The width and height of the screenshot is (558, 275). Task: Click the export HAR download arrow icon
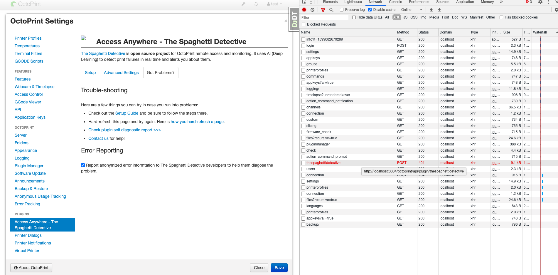439,10
